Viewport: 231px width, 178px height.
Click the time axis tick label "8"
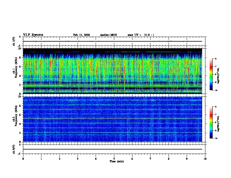point(169,159)
